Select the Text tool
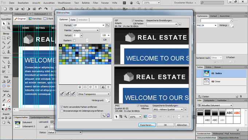This screenshot has height=140, width=248. click(8, 67)
